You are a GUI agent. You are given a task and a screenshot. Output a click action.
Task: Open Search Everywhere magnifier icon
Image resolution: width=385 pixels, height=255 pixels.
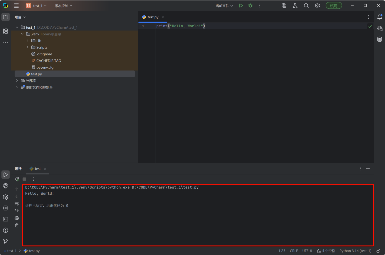click(x=306, y=6)
